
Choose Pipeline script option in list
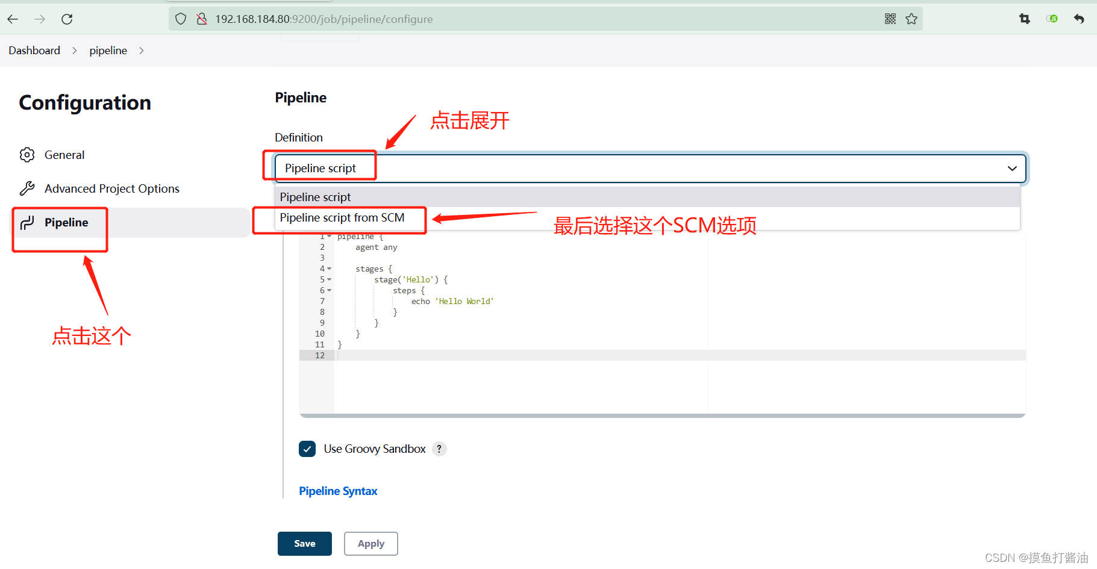click(x=647, y=197)
